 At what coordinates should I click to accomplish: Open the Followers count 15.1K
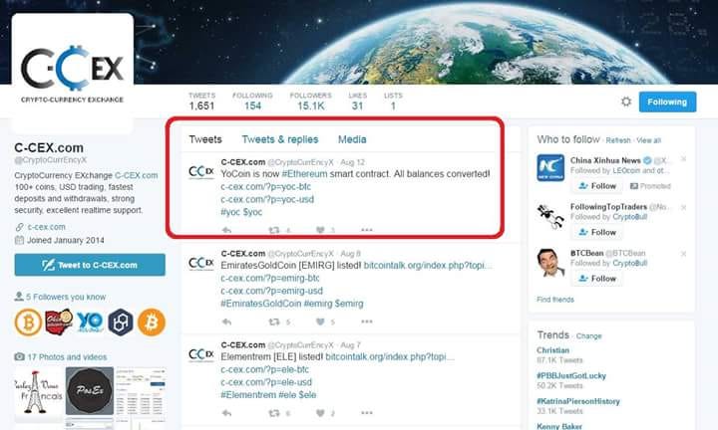[310, 101]
